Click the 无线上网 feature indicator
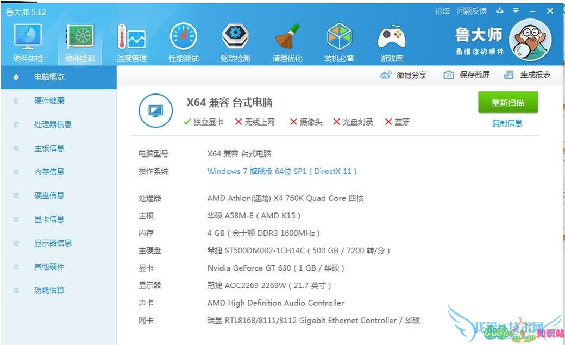 255,122
